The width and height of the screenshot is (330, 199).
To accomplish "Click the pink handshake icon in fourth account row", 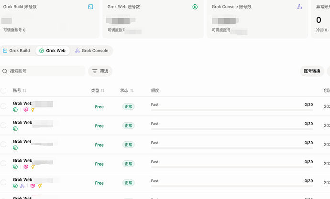I will [26, 167].
